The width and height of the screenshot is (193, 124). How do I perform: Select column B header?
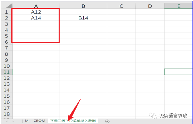83,6
